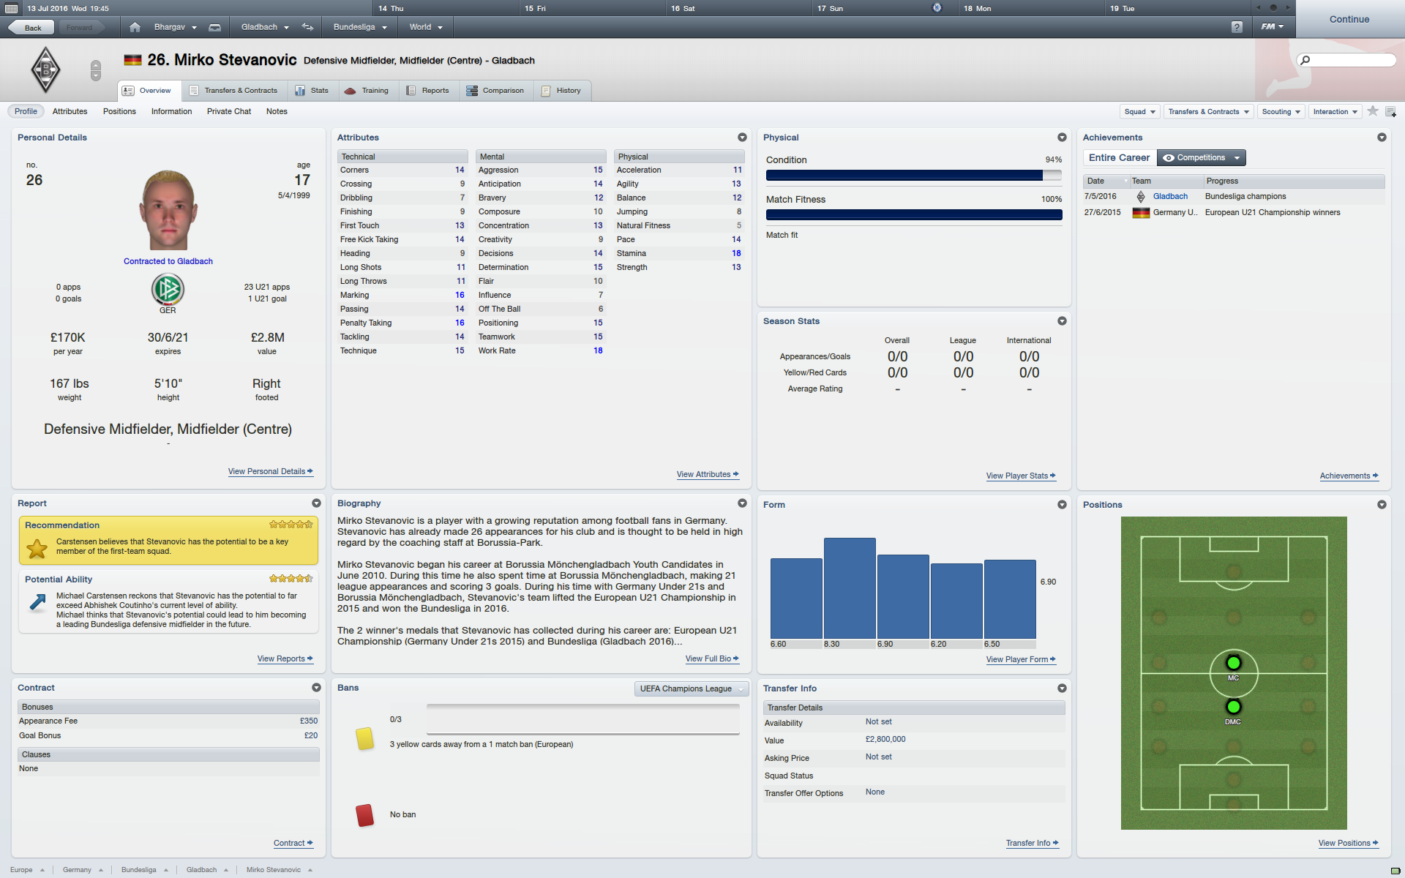
Task: Click the Germany national team badge
Action: [168, 289]
